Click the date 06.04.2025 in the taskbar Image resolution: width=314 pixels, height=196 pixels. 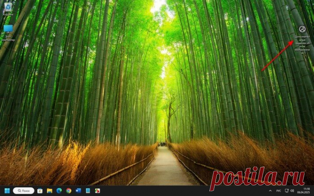(305, 193)
